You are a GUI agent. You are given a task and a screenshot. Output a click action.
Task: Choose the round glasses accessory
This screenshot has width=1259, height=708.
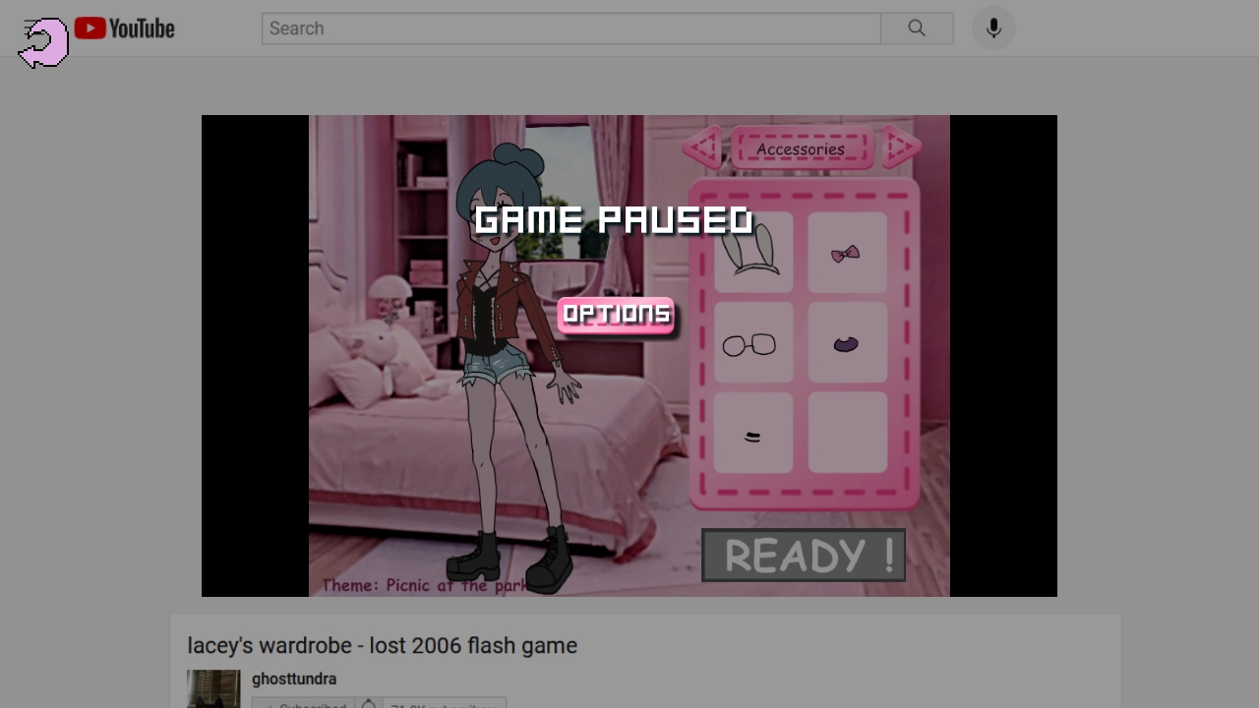click(x=752, y=343)
